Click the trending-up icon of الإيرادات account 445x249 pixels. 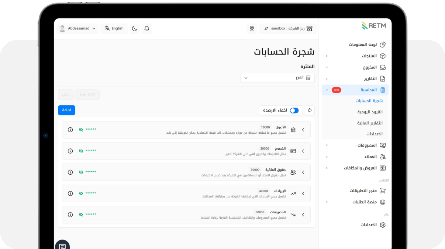click(293, 193)
